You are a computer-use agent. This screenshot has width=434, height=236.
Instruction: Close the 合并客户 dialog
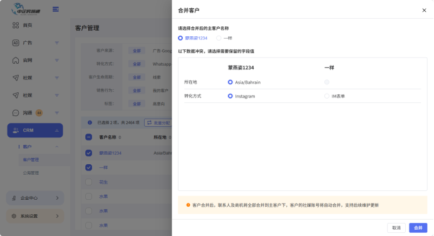pyautogui.click(x=424, y=10)
